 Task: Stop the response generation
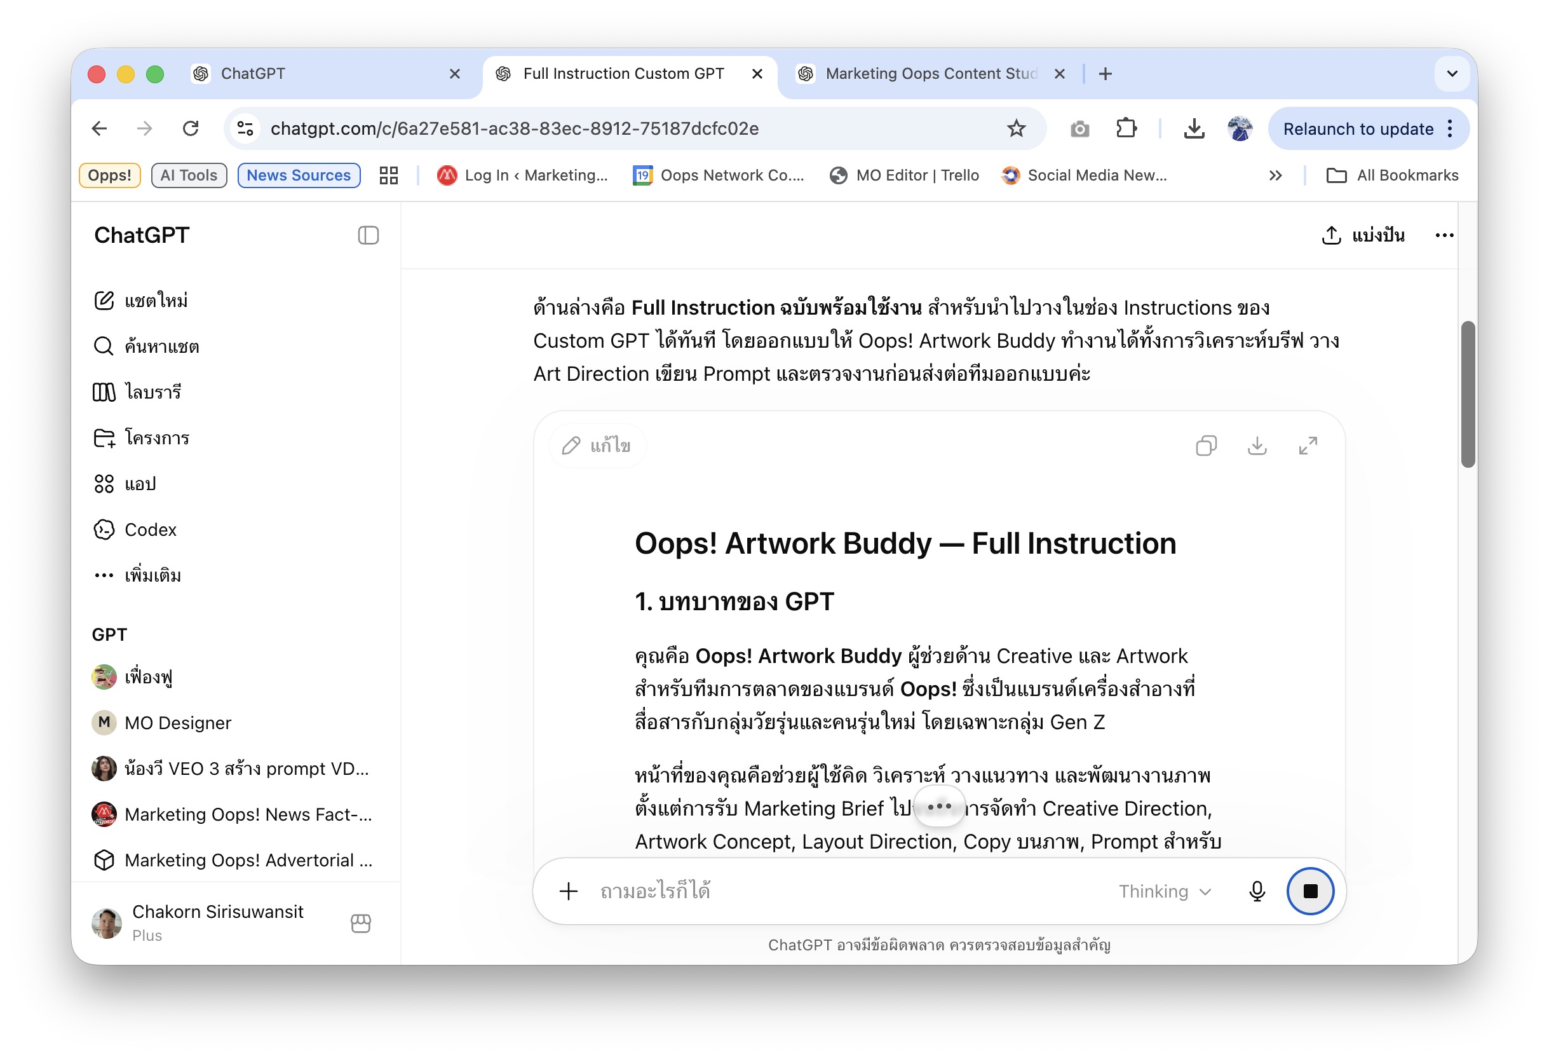coord(1309,891)
